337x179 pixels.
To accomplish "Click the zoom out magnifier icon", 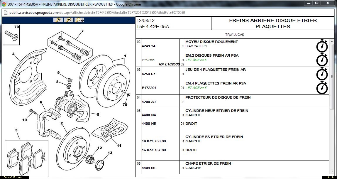I will (x=69, y=20).
